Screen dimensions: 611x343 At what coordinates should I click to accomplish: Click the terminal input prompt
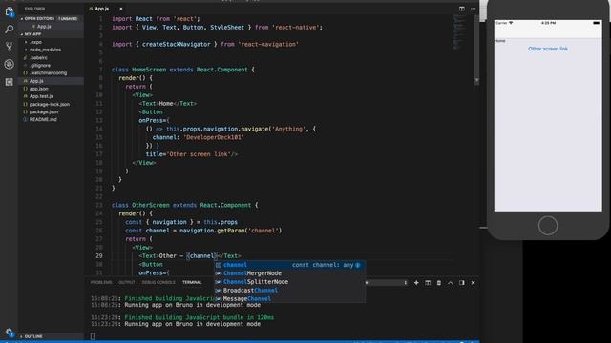click(93, 336)
